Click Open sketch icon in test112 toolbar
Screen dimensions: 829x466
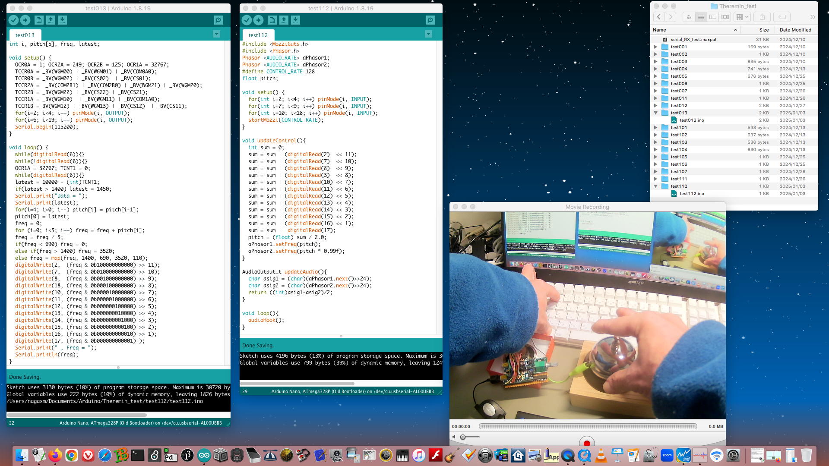point(284,20)
